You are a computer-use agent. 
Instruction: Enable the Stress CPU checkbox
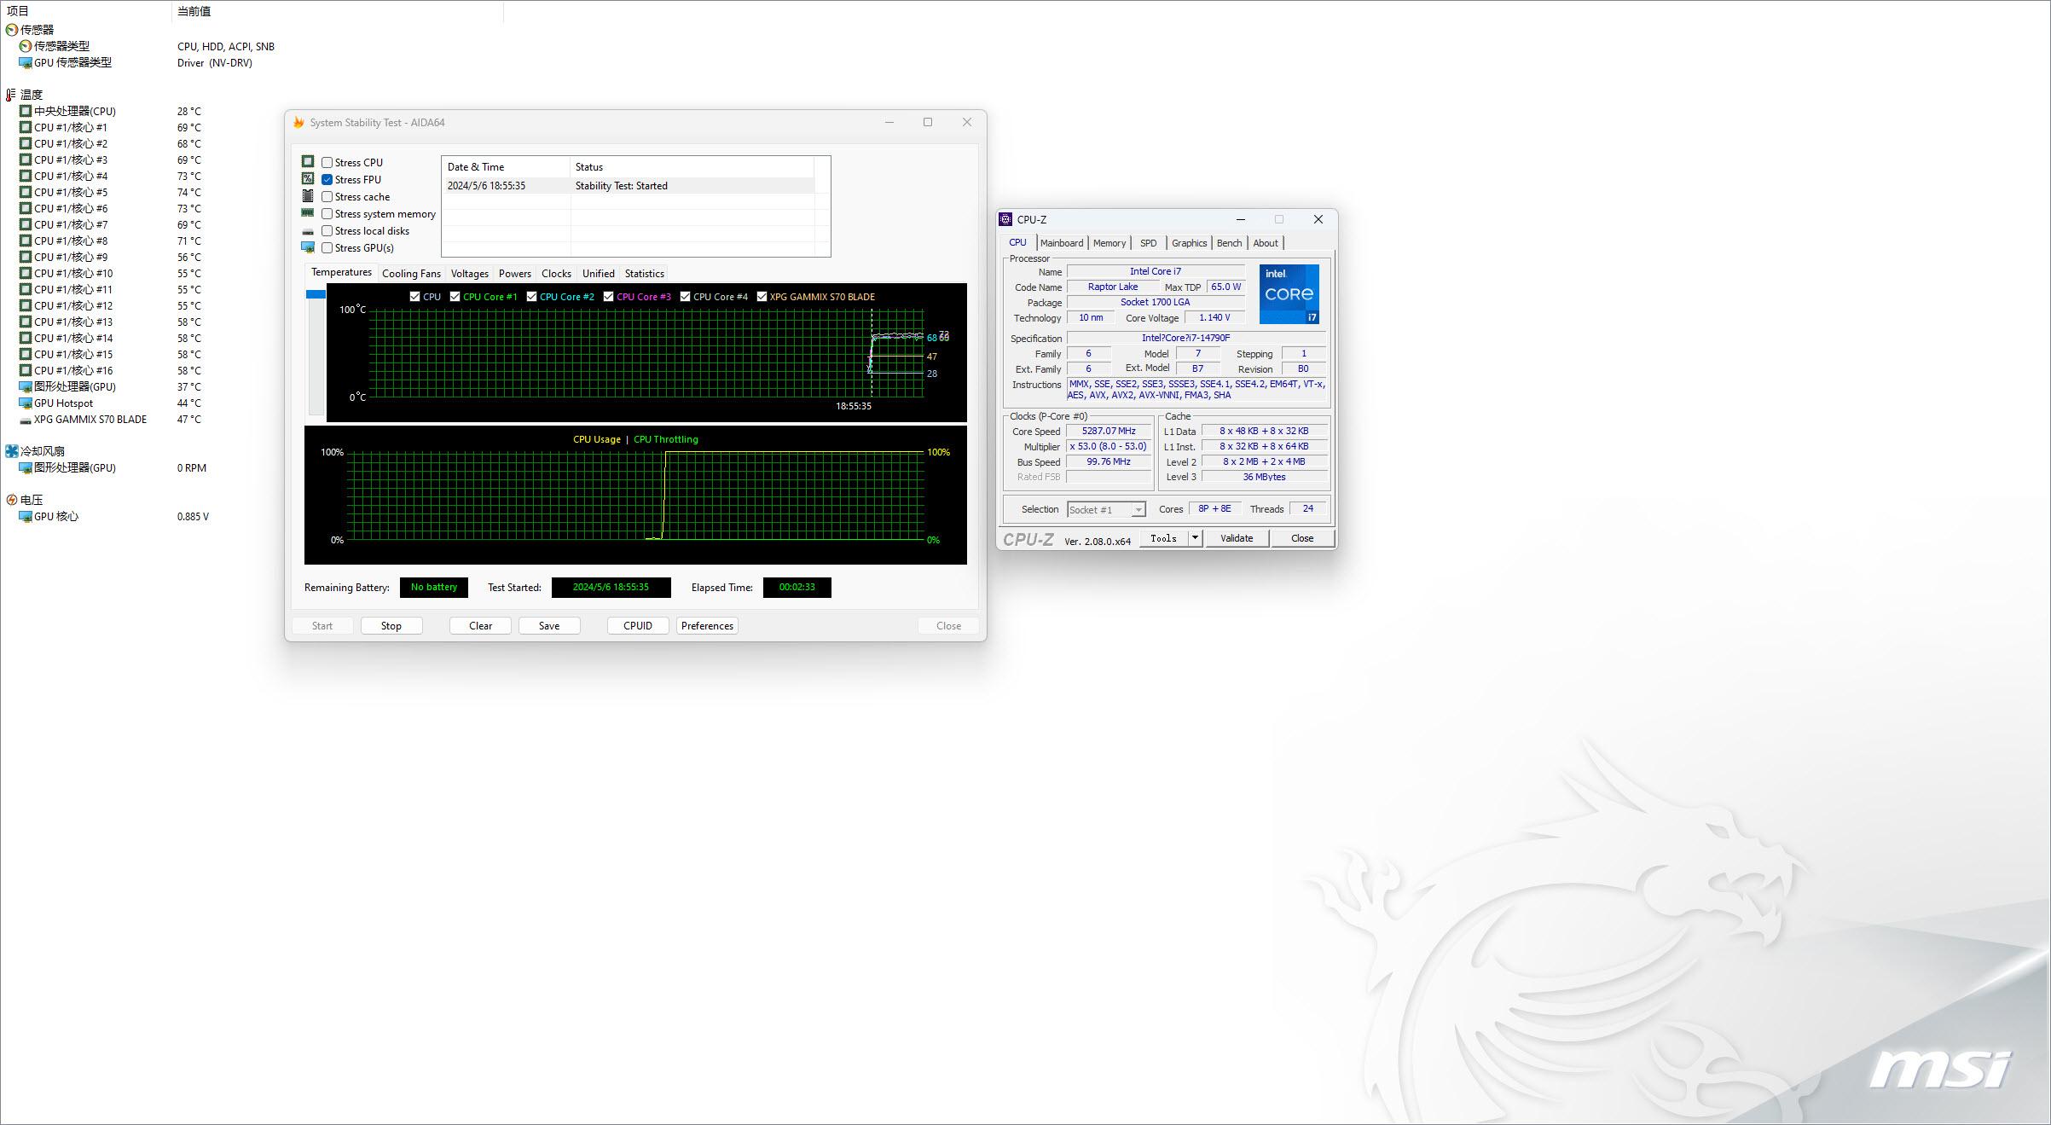327,162
